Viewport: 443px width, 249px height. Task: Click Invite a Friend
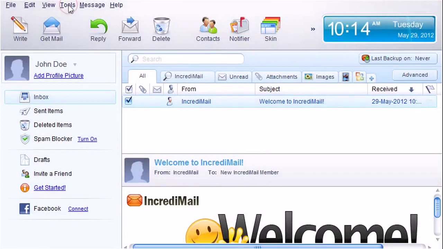53,174
